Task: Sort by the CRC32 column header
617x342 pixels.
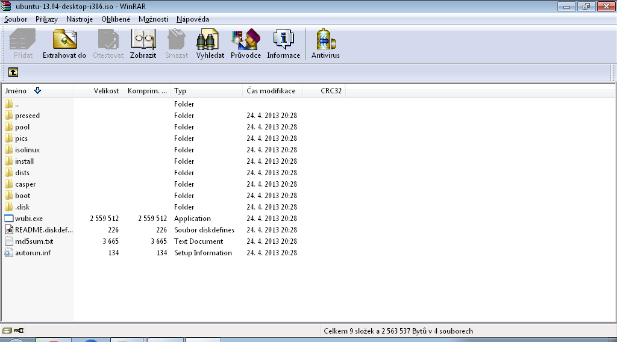Action: pyautogui.click(x=324, y=91)
